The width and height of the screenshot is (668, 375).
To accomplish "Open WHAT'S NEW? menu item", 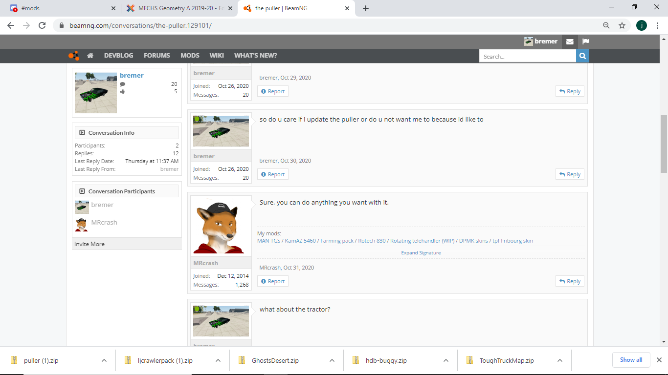I will 256,56.
